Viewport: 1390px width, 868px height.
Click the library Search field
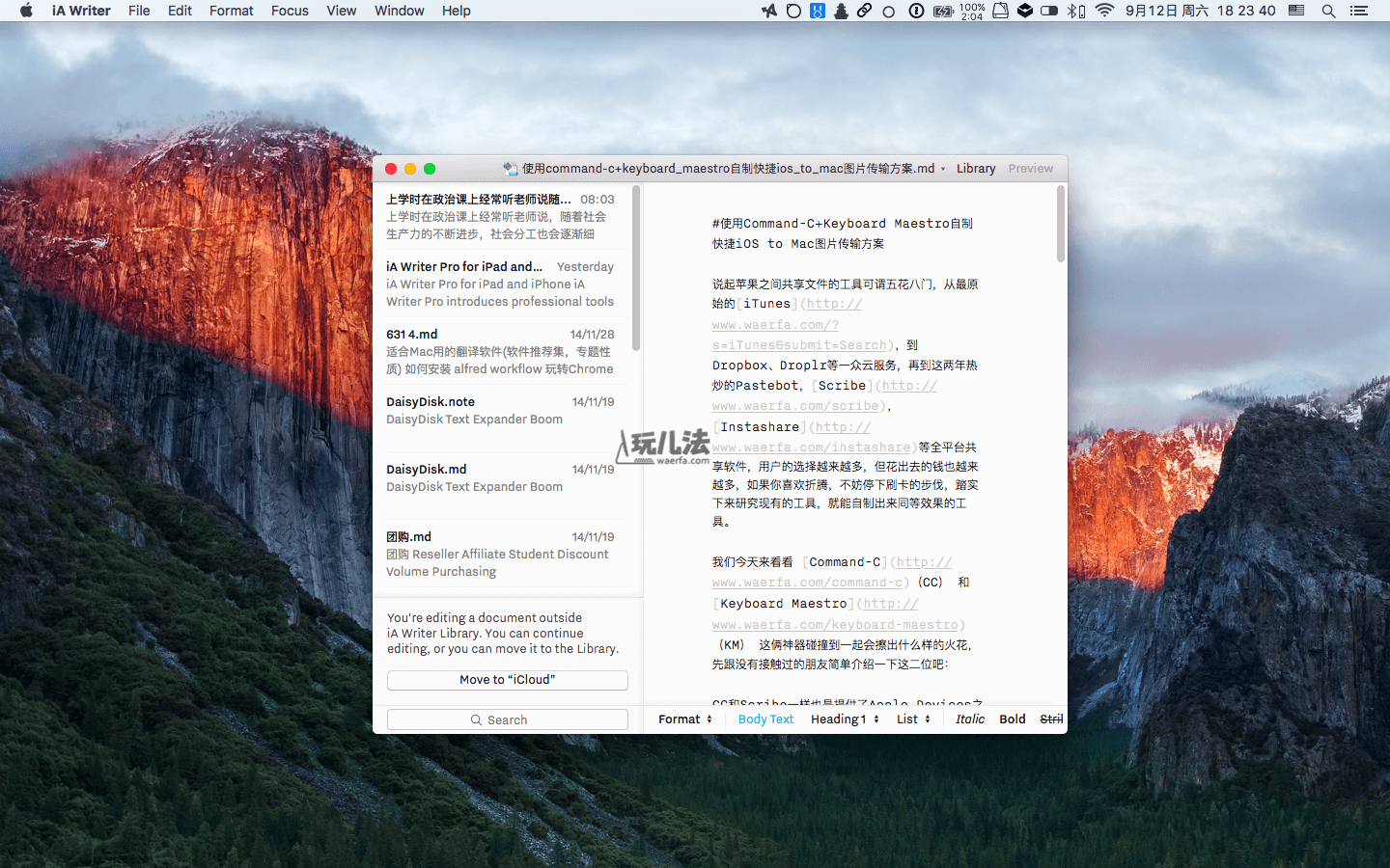[x=508, y=719]
